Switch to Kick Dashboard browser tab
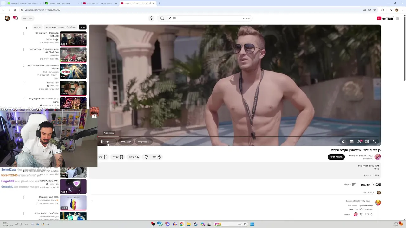Viewport: 406px width, 228px height. 62,3
